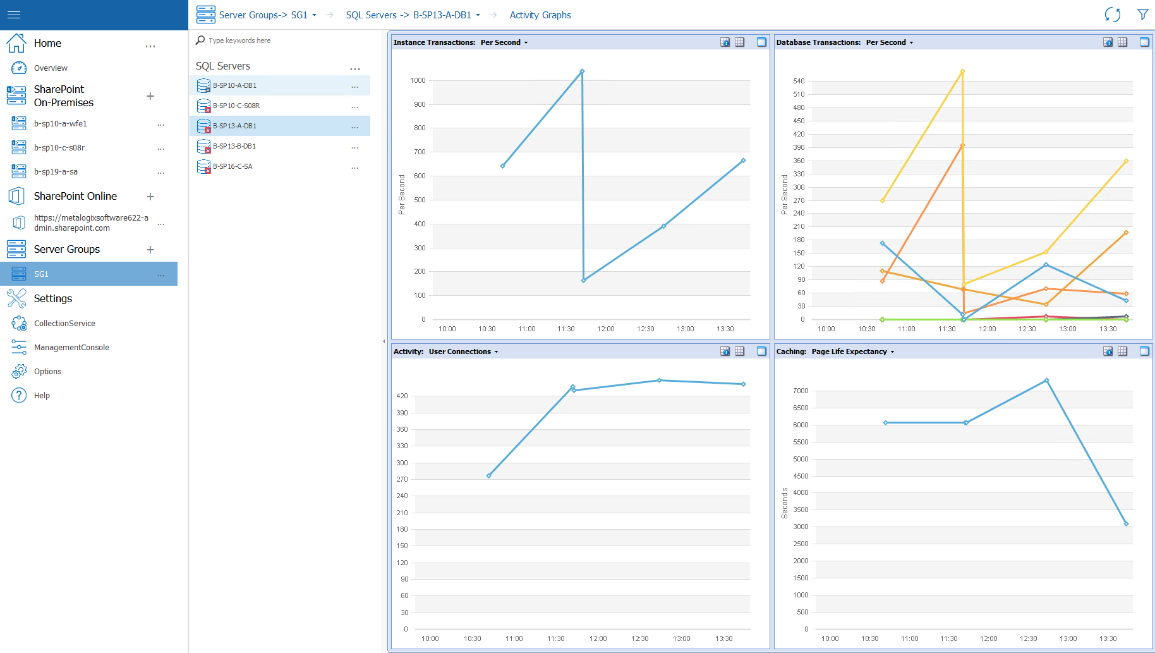The width and height of the screenshot is (1155, 653).
Task: Open the hamburger menu at top left
Action: coord(13,15)
